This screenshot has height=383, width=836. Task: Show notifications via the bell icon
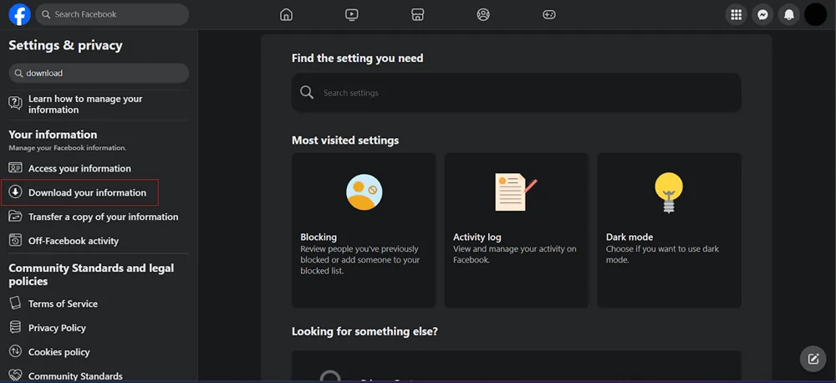788,14
